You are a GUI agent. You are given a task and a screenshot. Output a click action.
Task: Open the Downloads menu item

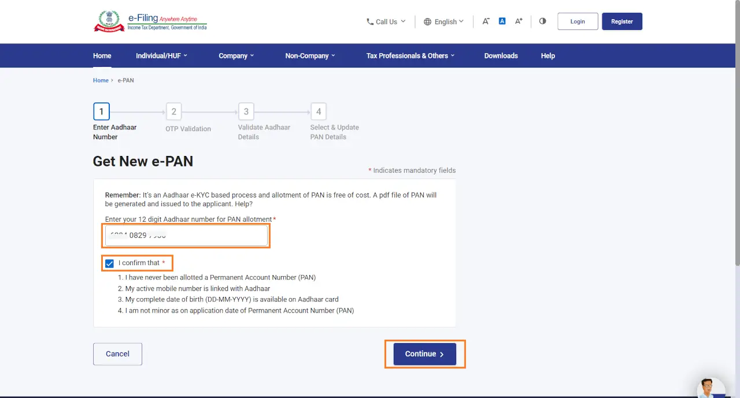coord(501,55)
